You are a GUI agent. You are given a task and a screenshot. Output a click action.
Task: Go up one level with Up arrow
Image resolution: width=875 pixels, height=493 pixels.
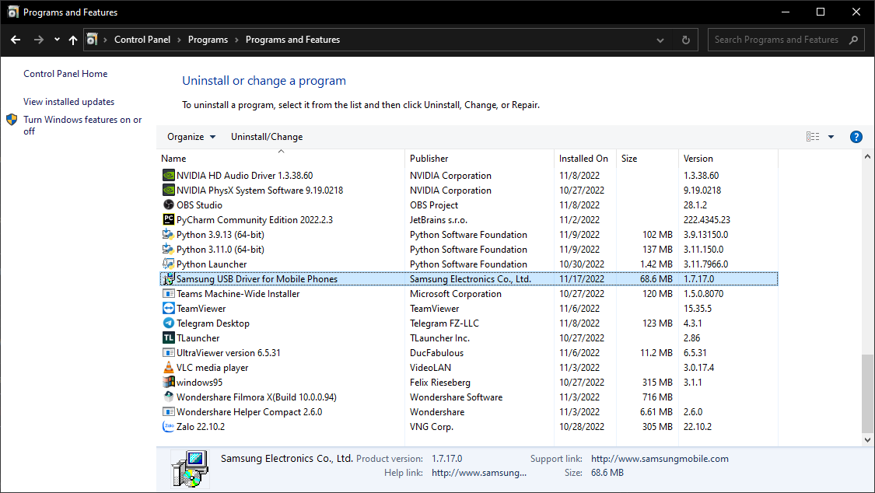(x=73, y=40)
